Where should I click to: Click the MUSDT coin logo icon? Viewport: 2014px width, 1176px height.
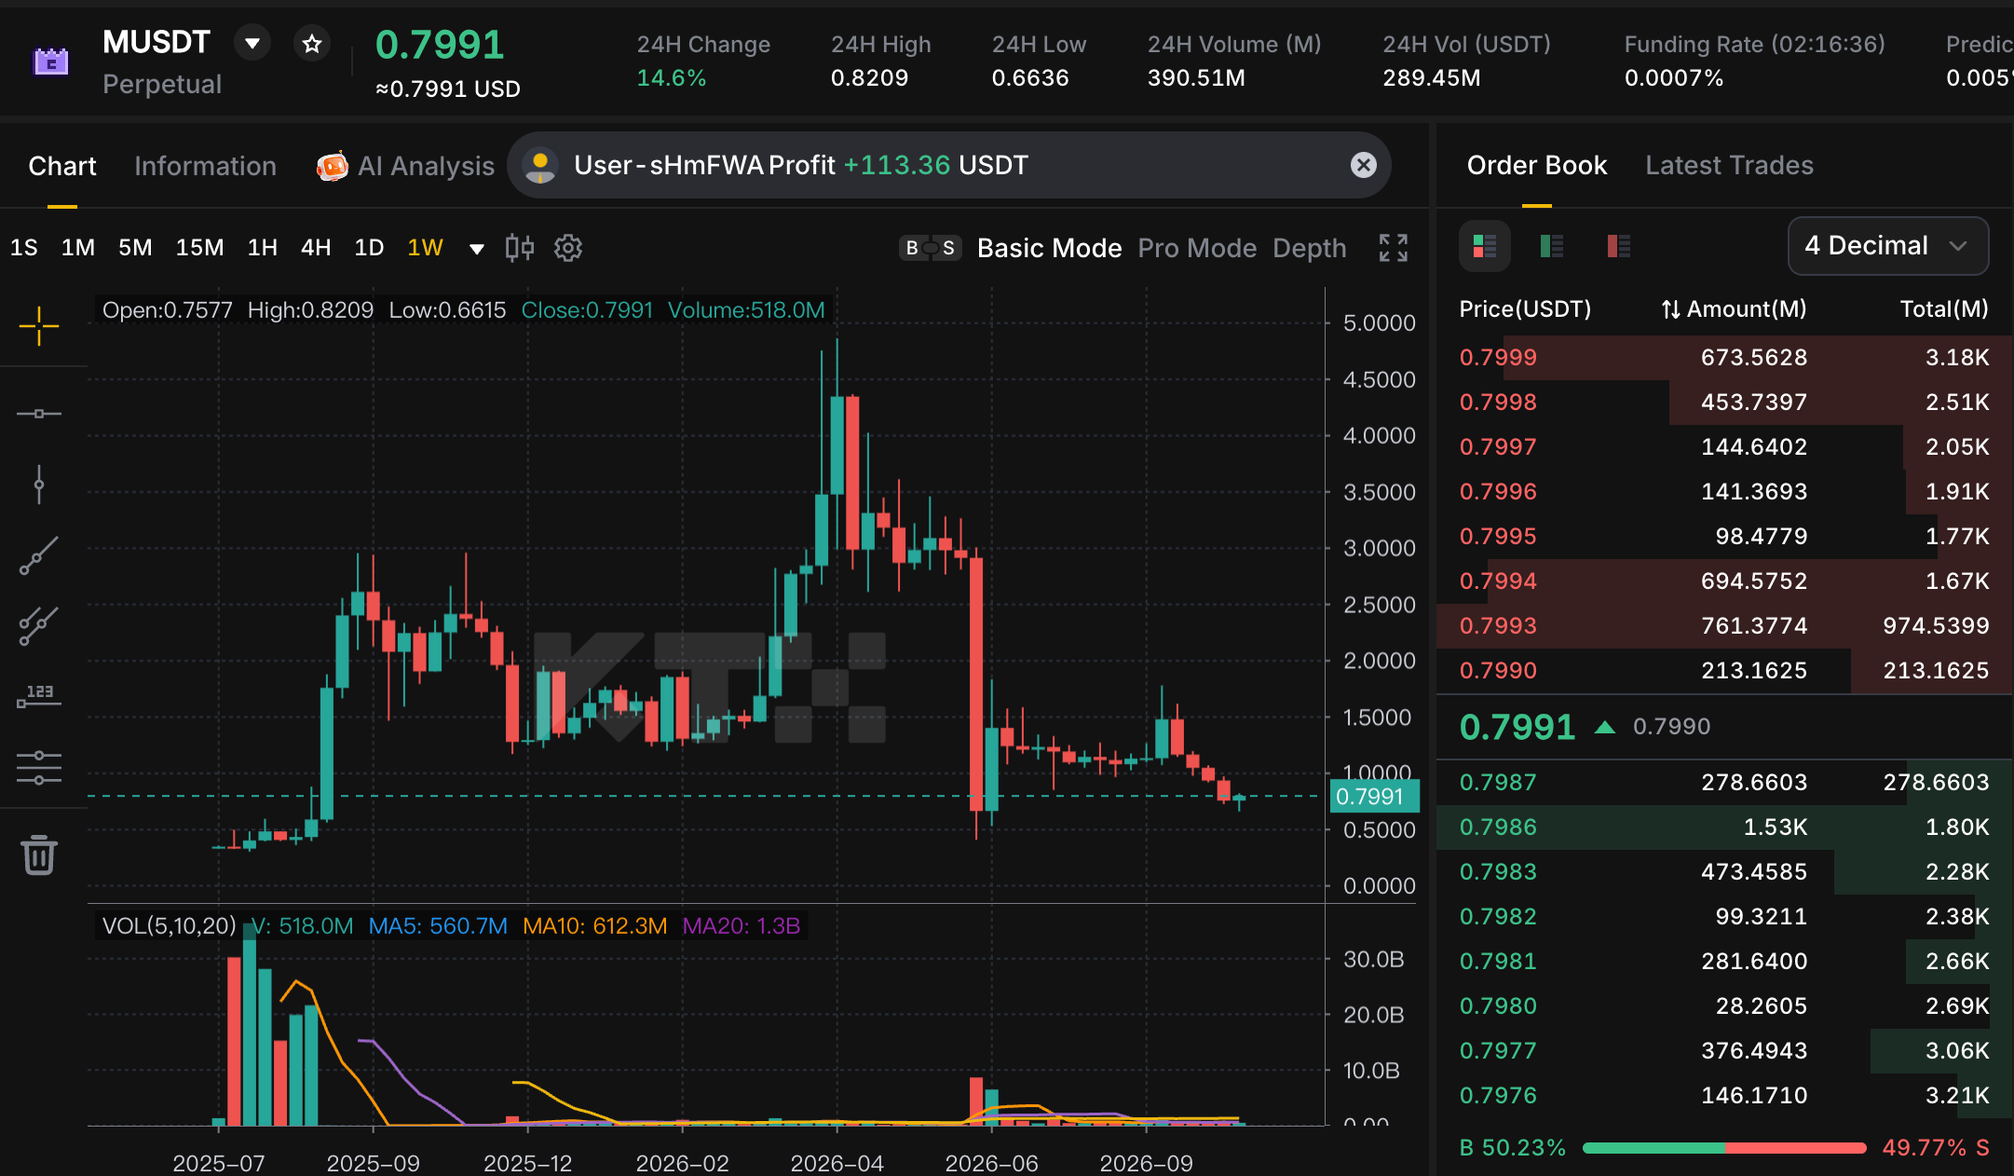51,62
